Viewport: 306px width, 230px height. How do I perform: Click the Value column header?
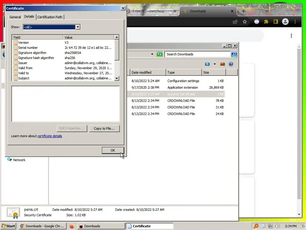[88, 37]
